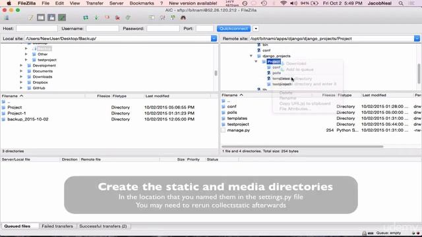This screenshot has width=422, height=237.
Task: Select the Project-1 local directory row
Action: (109, 113)
